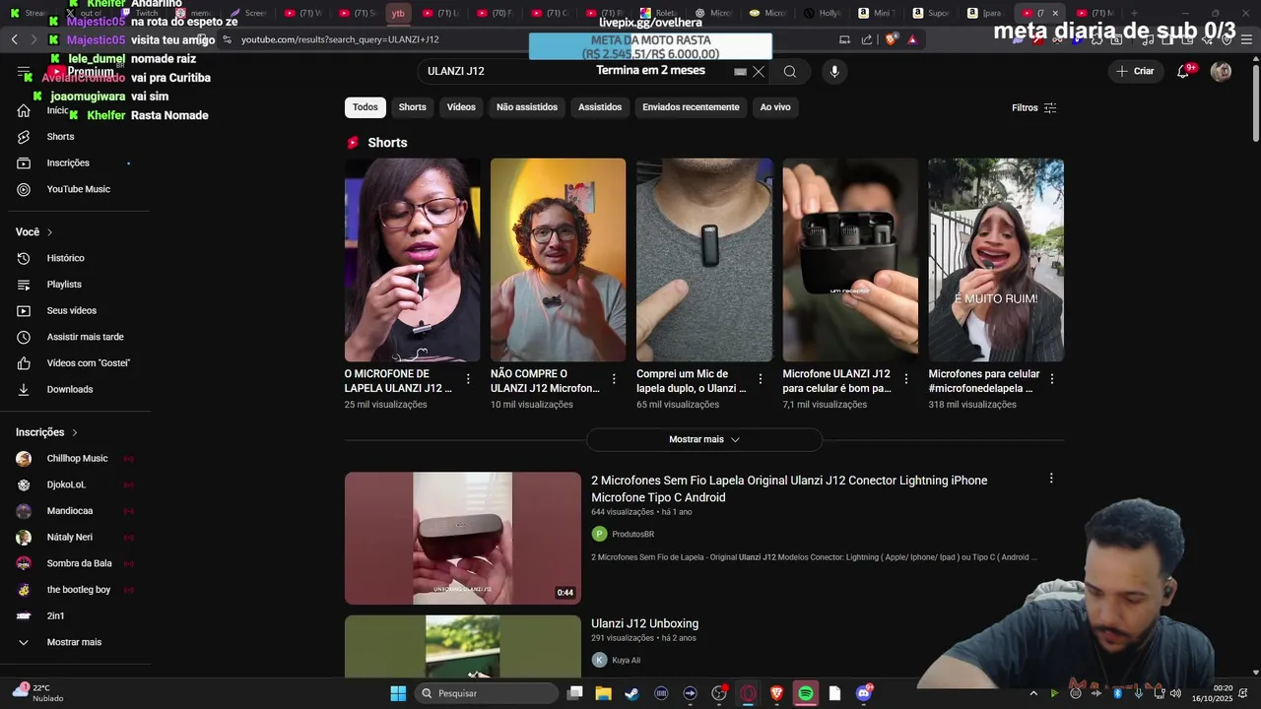Viewport: 1261px width, 709px height.
Task: Switch to the ytb browser tab
Action: pyautogui.click(x=398, y=13)
